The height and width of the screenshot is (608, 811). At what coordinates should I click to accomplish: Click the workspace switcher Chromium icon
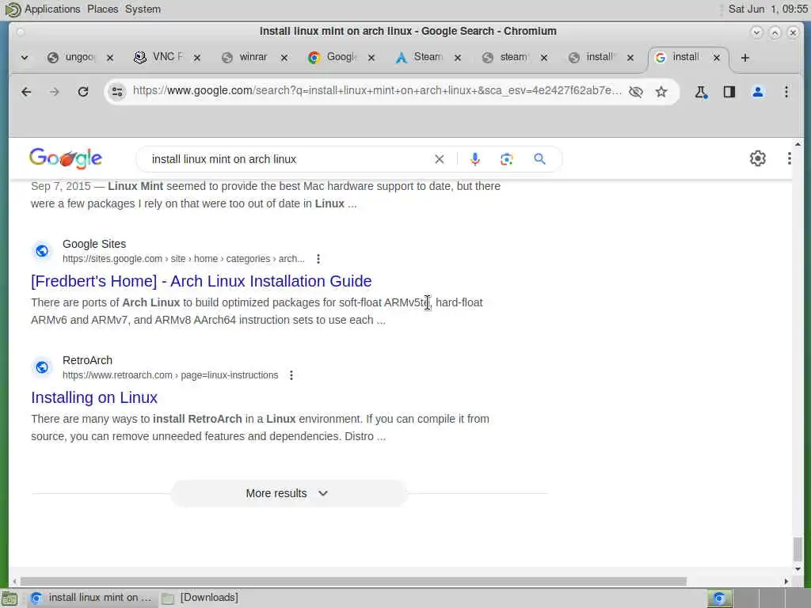tap(719, 598)
